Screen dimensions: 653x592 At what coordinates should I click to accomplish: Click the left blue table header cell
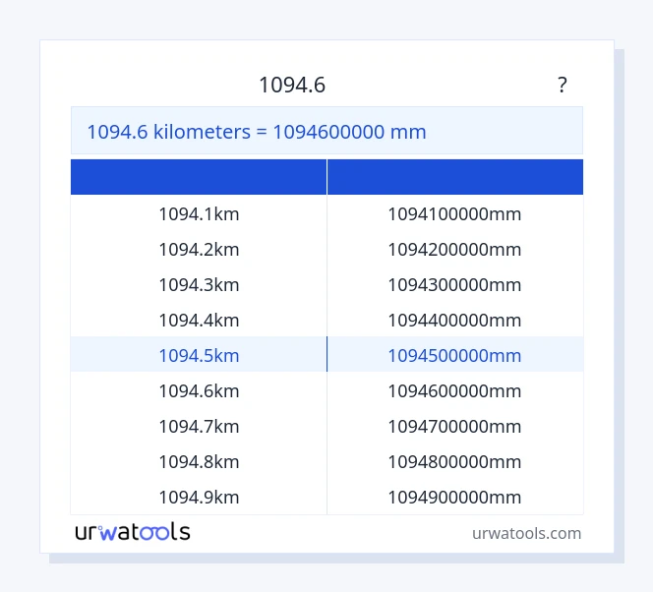(199, 177)
